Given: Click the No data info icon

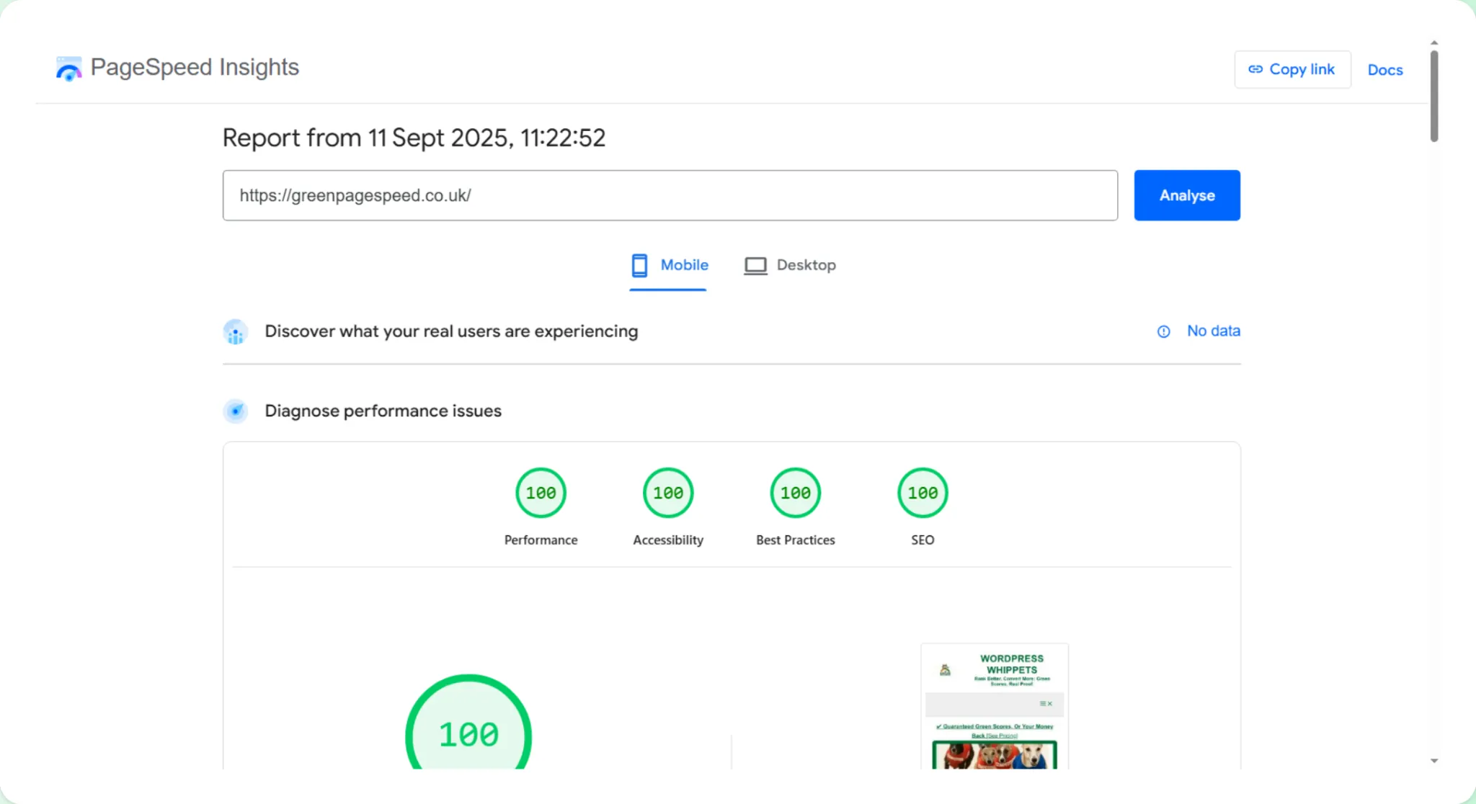Looking at the screenshot, I should point(1163,331).
